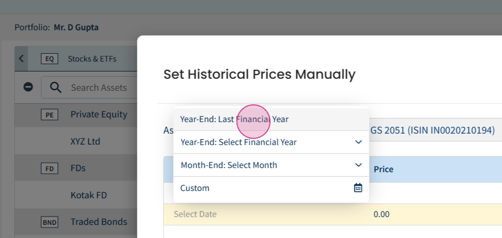
Task: Click the 0.00 price field
Action: 381,214
